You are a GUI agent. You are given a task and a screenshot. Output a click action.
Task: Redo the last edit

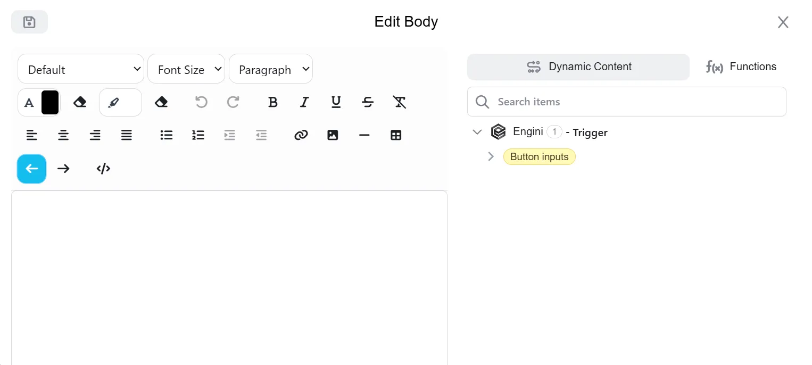coord(233,102)
